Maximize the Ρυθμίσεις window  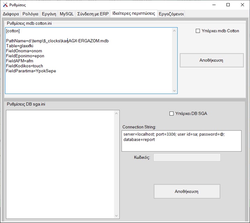point(228,5)
